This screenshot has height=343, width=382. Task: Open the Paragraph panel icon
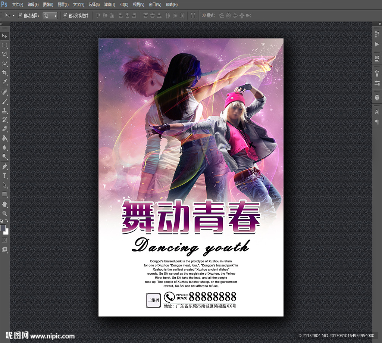tap(377, 122)
